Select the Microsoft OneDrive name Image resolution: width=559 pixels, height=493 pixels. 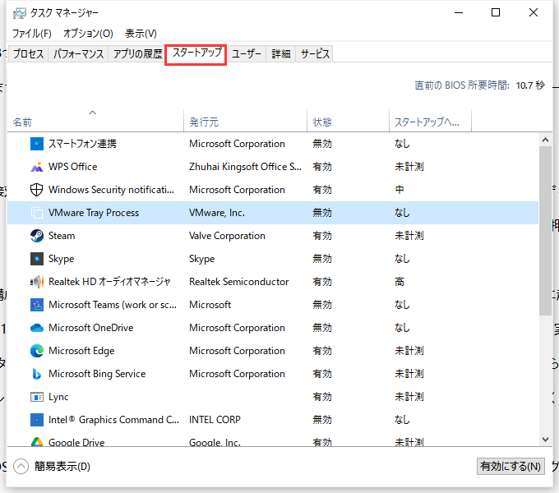(x=91, y=328)
